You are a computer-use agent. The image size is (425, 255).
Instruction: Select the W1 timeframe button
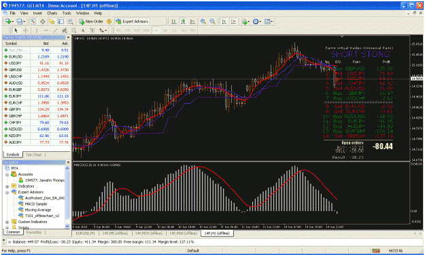(x=184, y=31)
